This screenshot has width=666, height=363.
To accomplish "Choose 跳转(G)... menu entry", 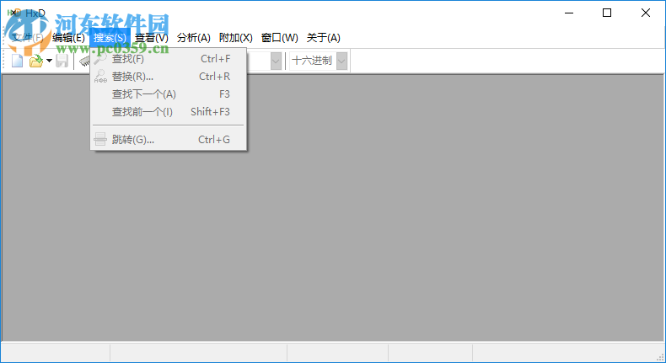I will pyautogui.click(x=169, y=139).
